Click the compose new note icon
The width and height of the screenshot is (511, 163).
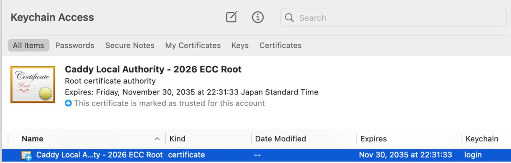[231, 17]
